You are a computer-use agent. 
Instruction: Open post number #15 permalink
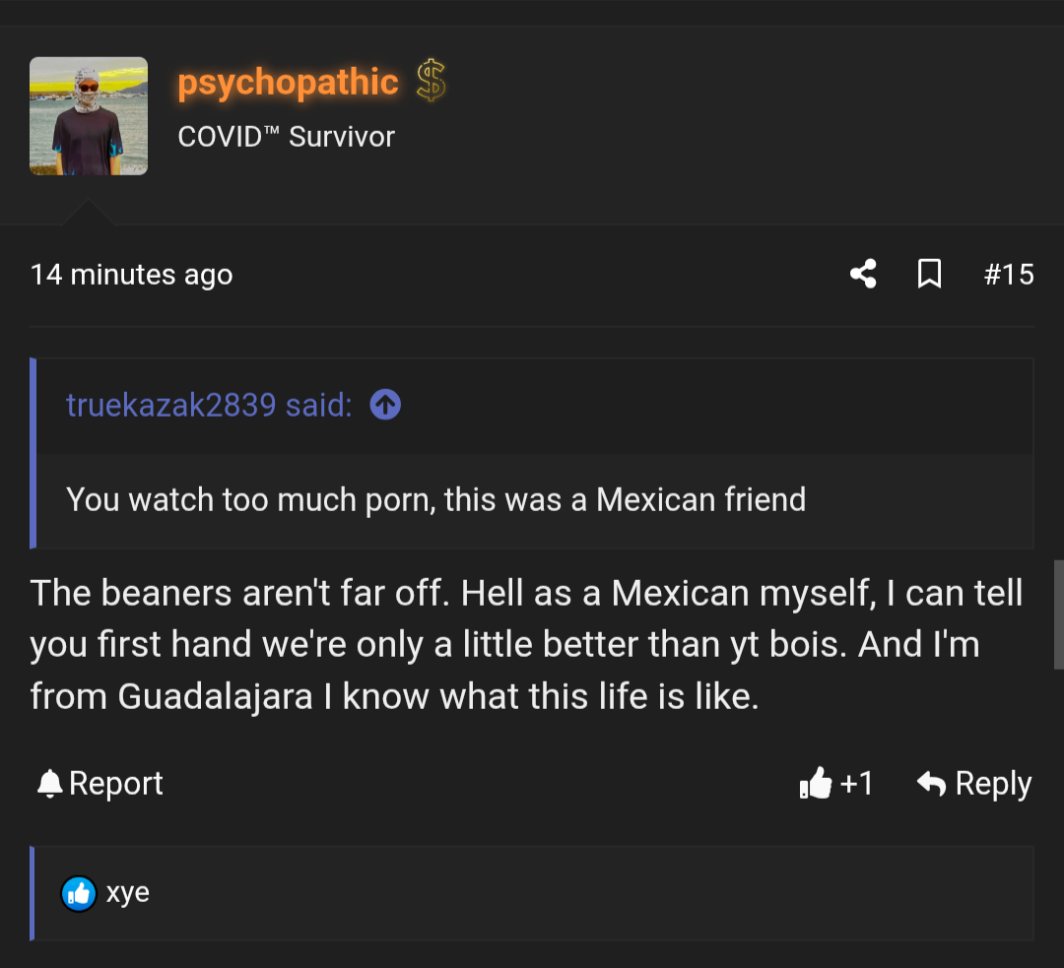coord(1009,275)
